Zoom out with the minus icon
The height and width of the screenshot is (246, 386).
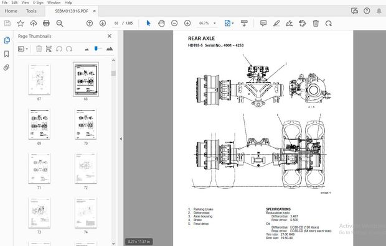tap(174, 24)
